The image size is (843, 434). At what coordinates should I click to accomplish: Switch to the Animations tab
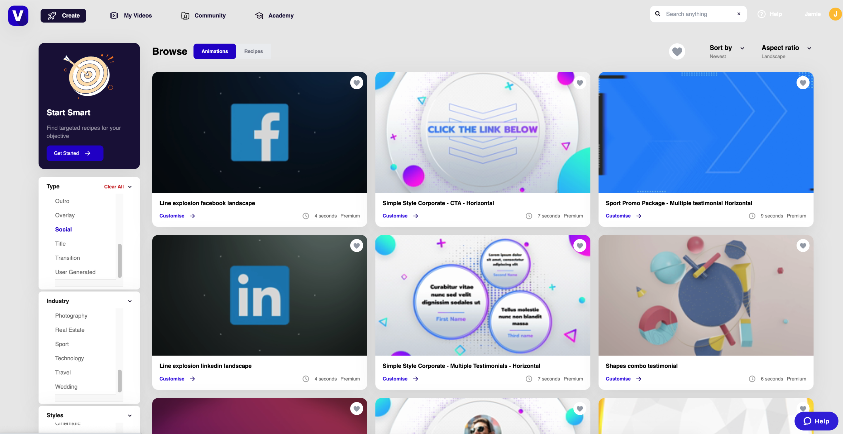[x=214, y=52]
